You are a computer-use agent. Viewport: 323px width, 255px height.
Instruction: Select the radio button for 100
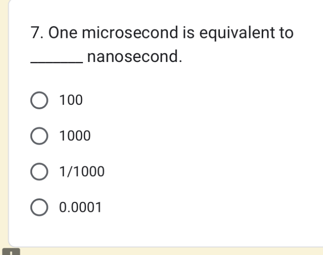click(x=39, y=100)
